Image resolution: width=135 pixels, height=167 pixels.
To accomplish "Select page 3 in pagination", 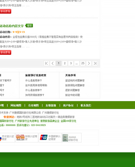I will coord(71,63).
